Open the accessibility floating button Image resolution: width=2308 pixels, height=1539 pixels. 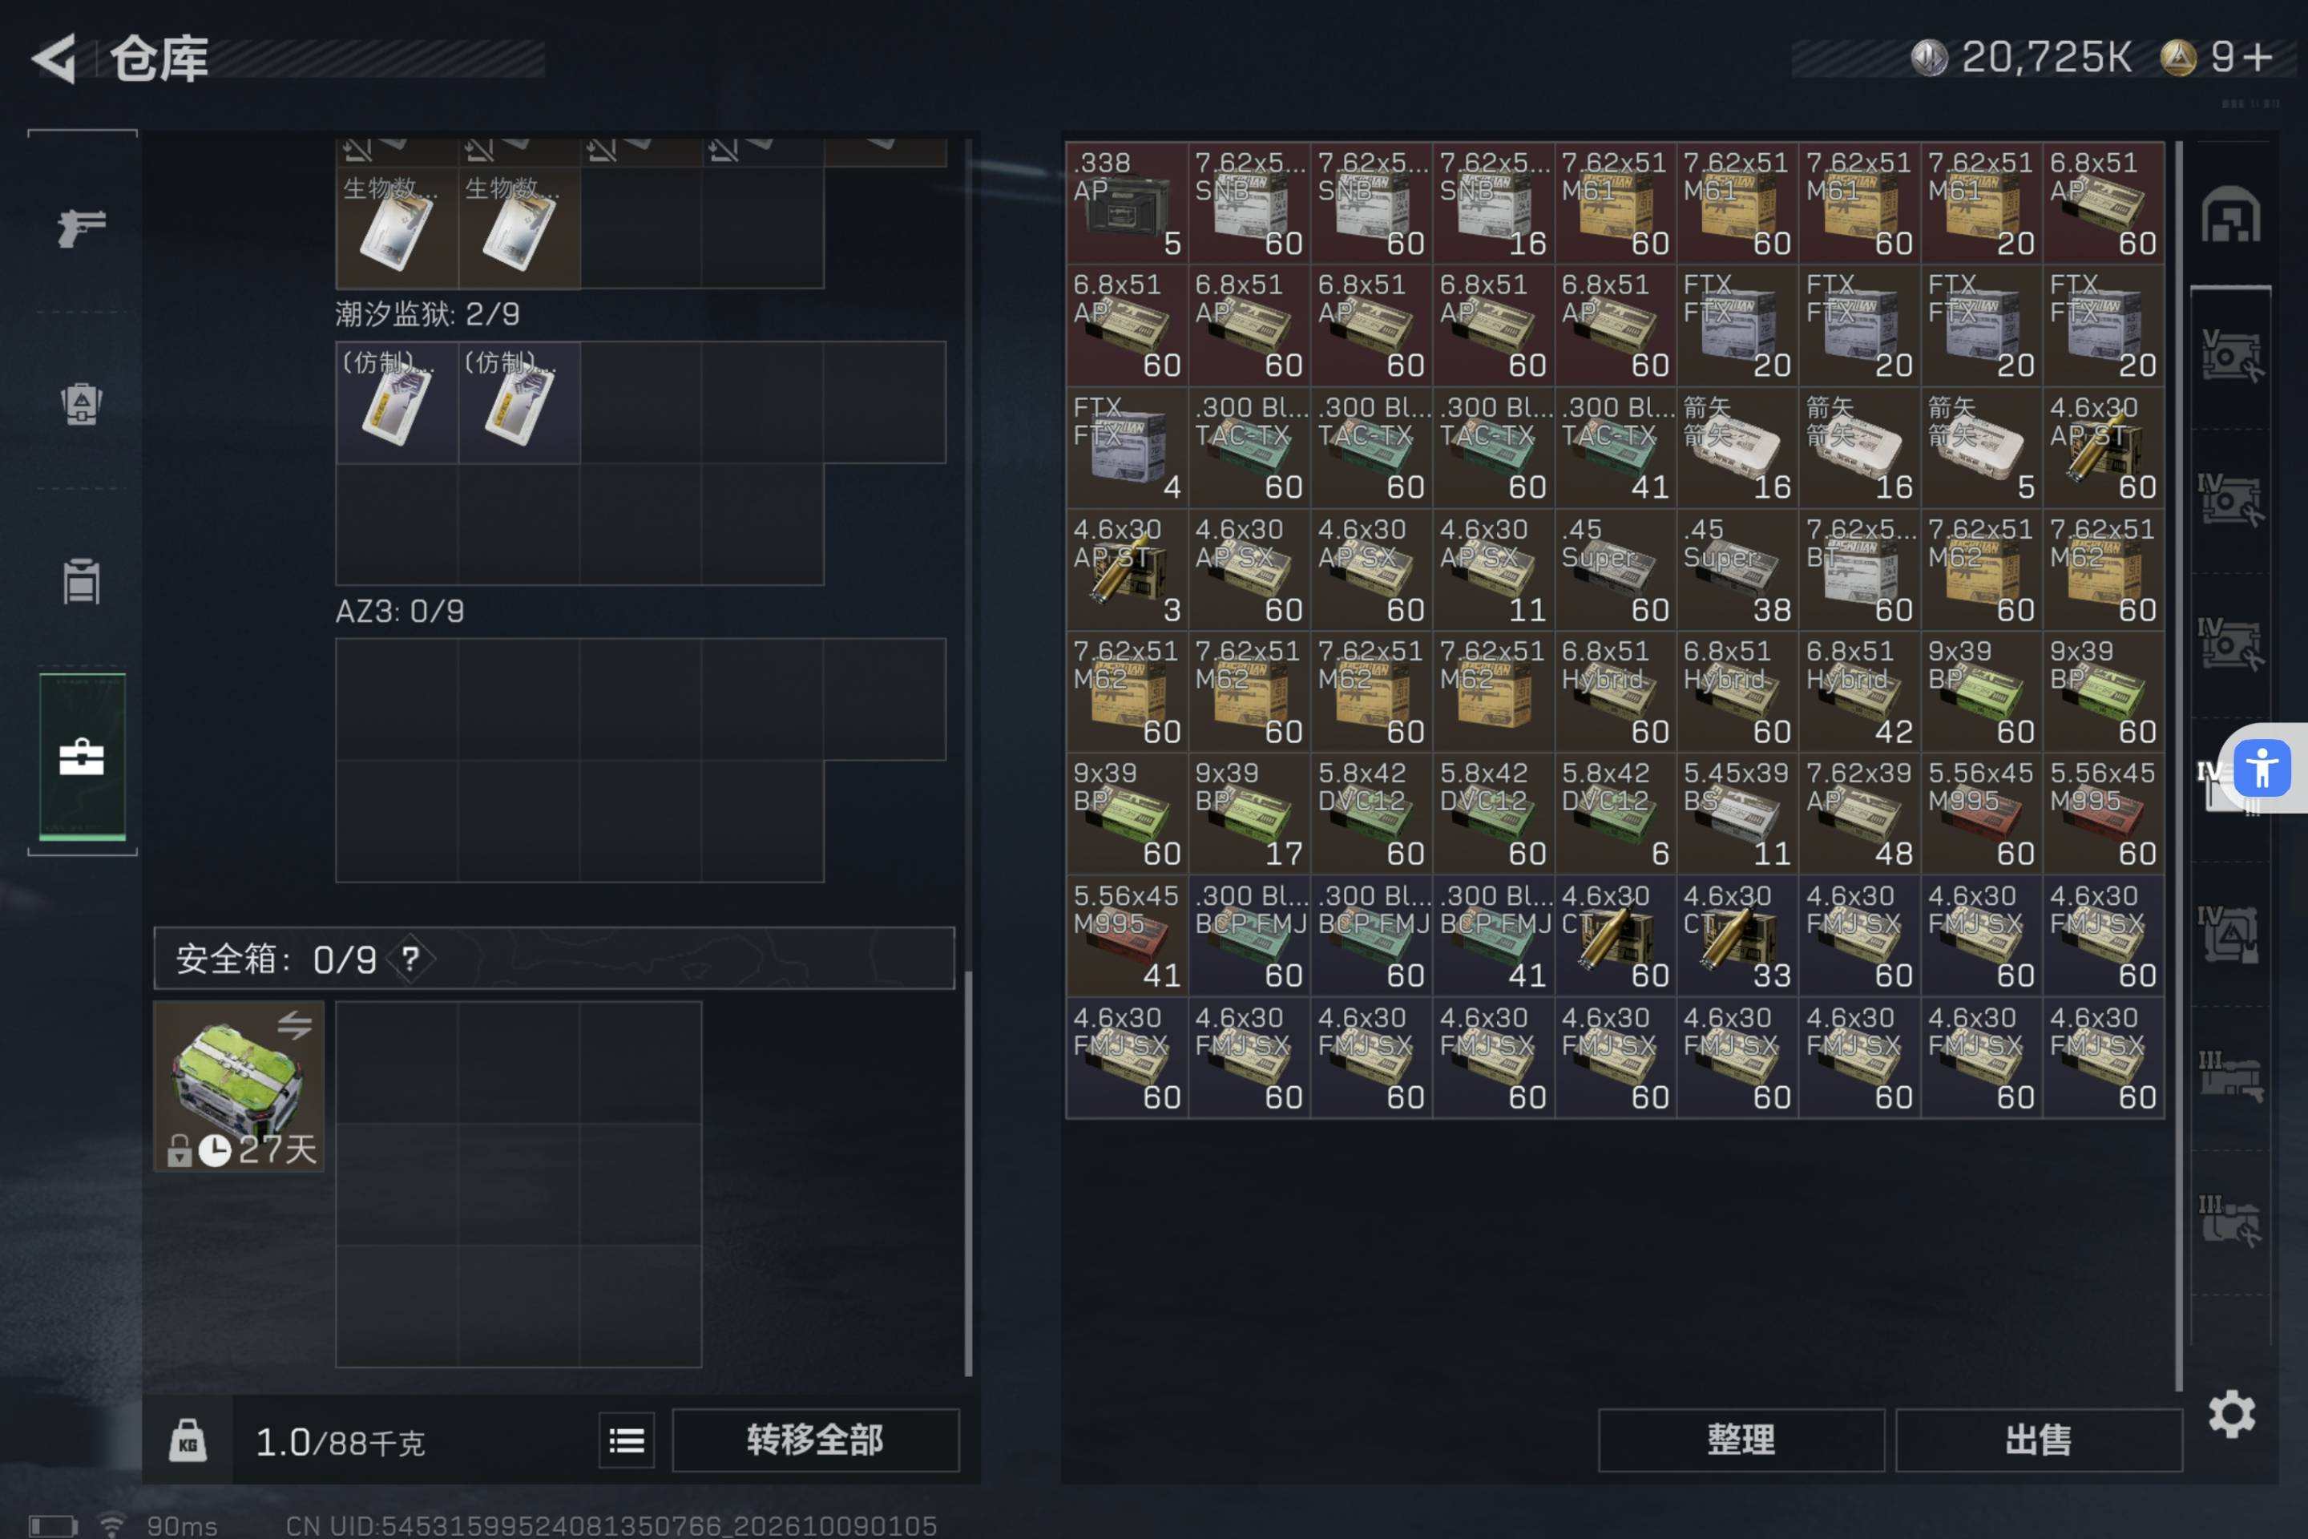tap(2262, 768)
